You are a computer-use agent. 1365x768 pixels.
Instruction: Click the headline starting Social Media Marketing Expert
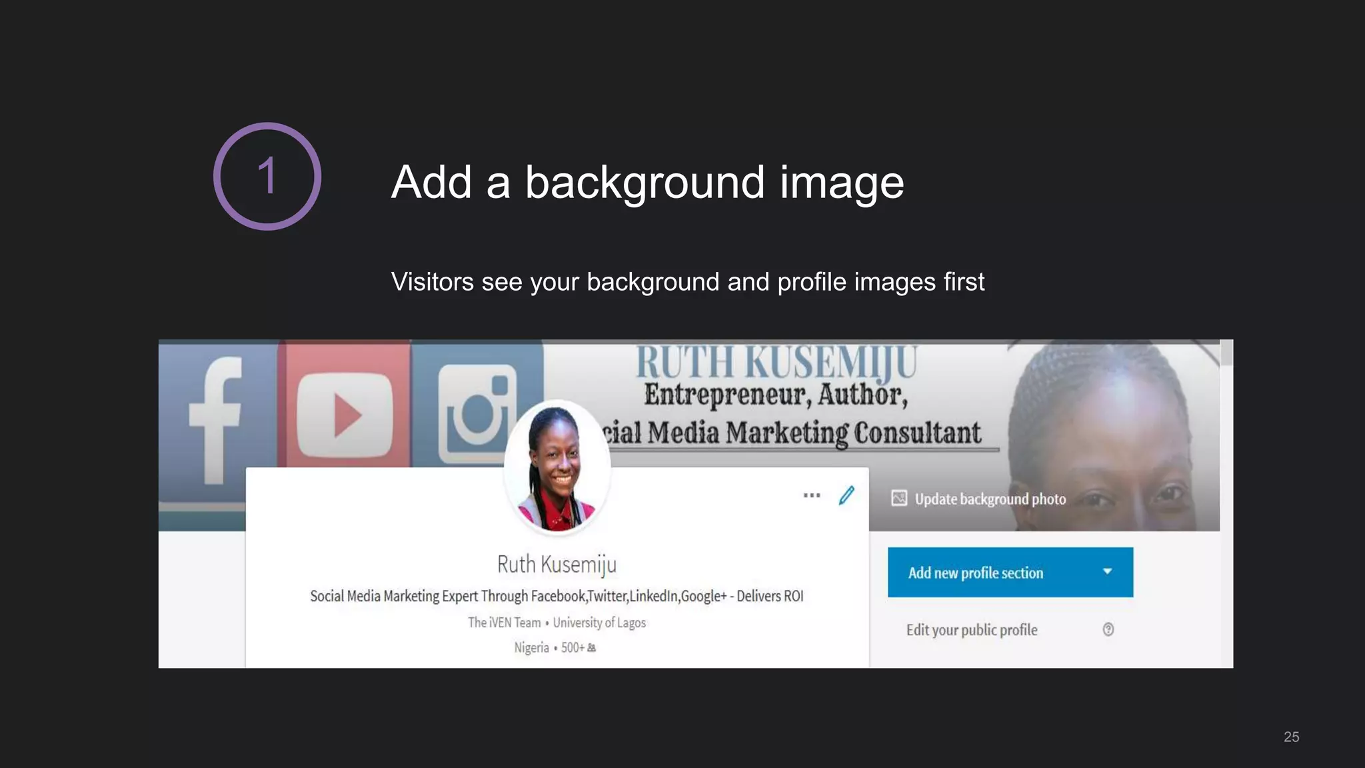(x=557, y=596)
